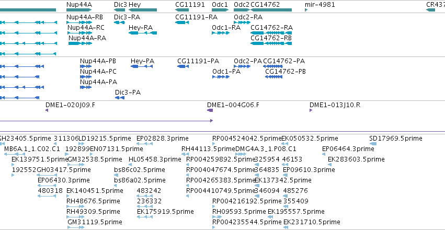
Task: Select the Dic3 gene glyph
Action: pos(119,10)
